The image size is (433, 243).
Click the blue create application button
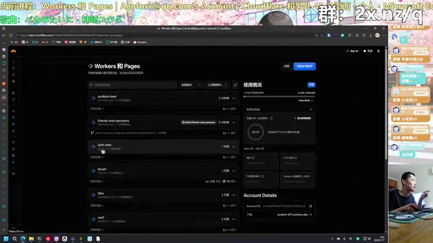304,66
